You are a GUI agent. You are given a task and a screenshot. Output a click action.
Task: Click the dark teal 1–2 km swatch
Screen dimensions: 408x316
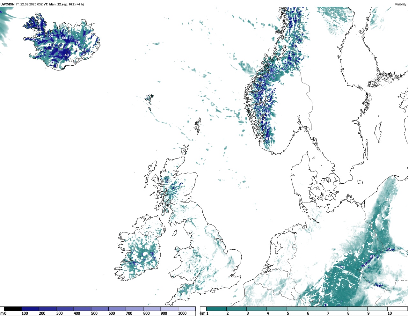216,309
